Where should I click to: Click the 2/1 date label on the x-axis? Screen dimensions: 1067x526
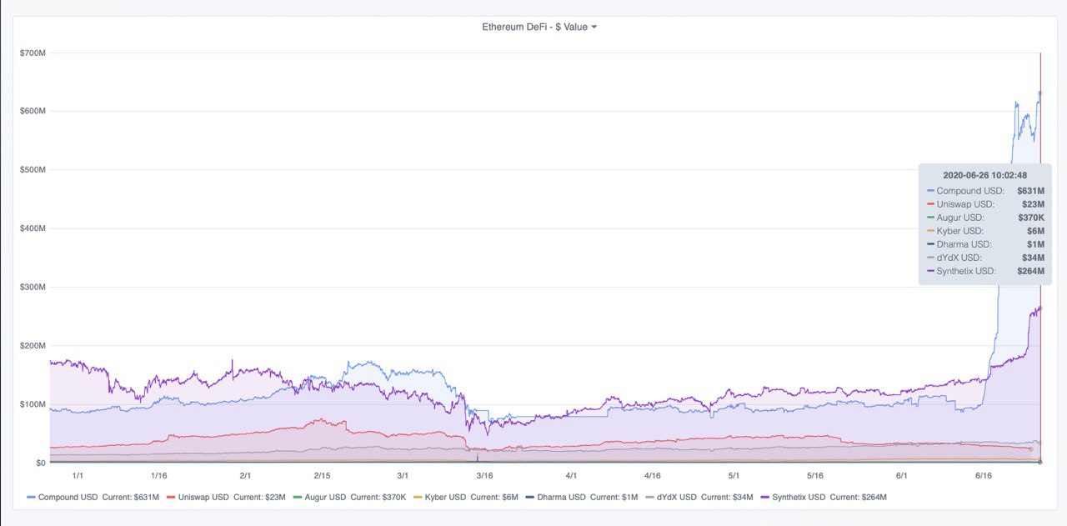245,475
